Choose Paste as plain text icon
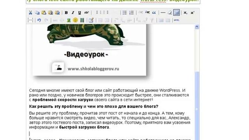Image resolution: width=249 pixels, height=140 pixels. (51, 12)
